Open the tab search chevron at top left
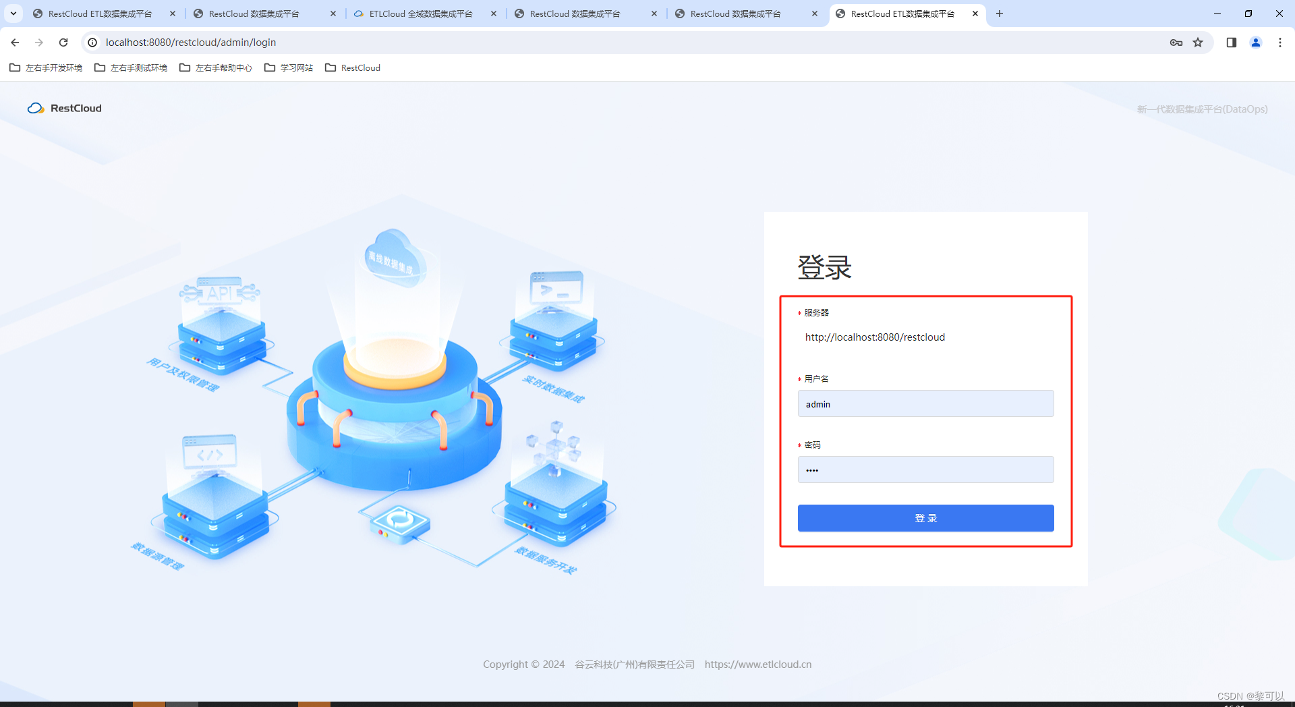Image resolution: width=1295 pixels, height=707 pixels. (x=13, y=13)
